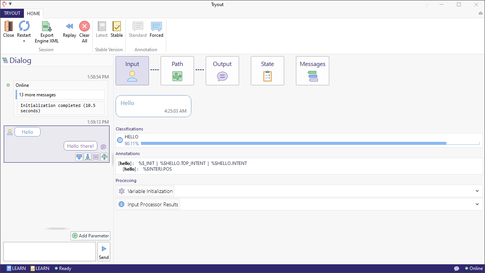The width and height of the screenshot is (485, 273).
Task: Click the Restart session icon
Action: [24, 27]
